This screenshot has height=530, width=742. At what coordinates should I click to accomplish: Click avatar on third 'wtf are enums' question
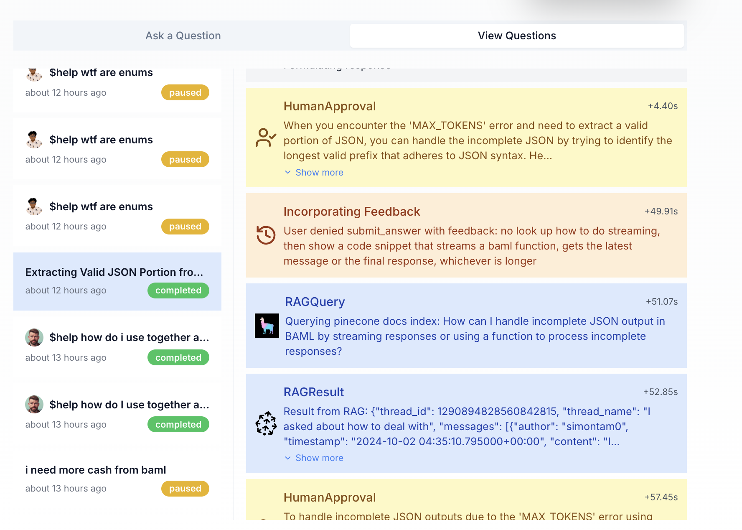34,206
